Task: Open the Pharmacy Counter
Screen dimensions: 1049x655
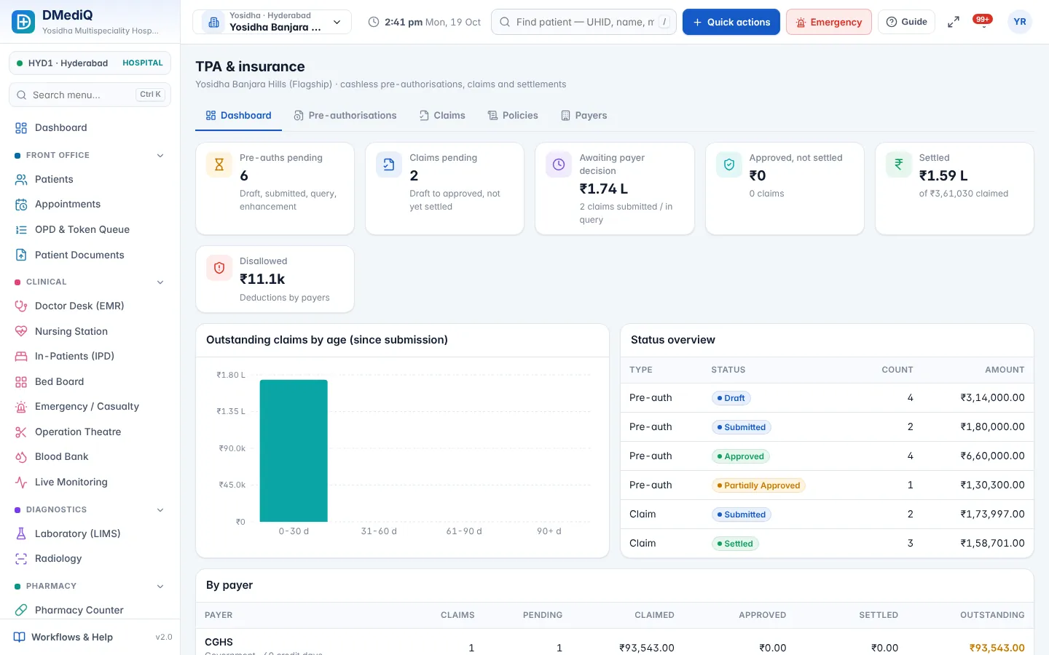Action: (90, 611)
